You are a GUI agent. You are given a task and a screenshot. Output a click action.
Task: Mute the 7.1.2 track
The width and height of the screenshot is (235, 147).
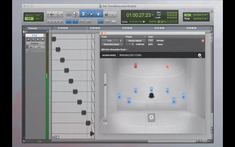43,39
